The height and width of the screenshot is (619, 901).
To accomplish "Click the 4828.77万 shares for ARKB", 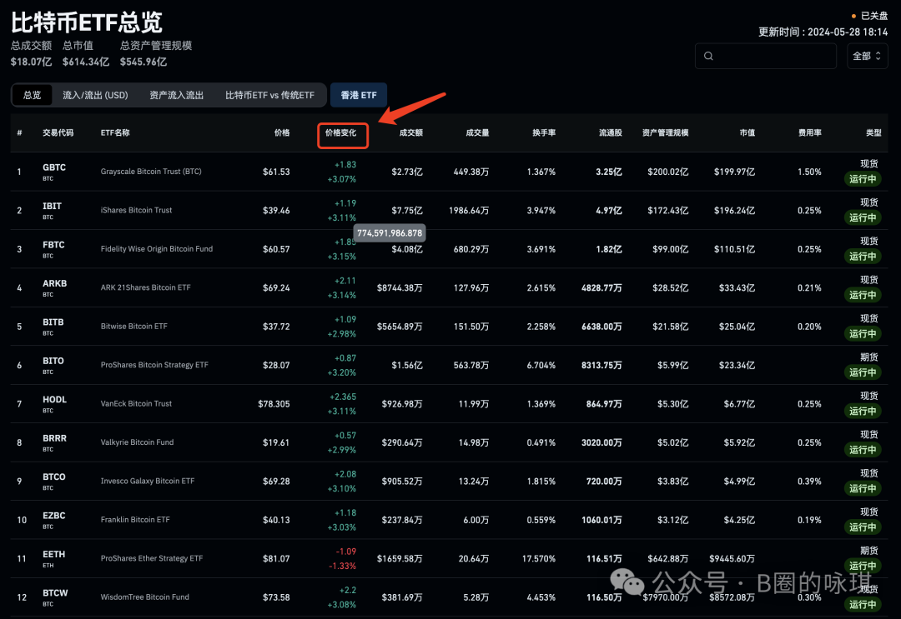I will (x=602, y=287).
